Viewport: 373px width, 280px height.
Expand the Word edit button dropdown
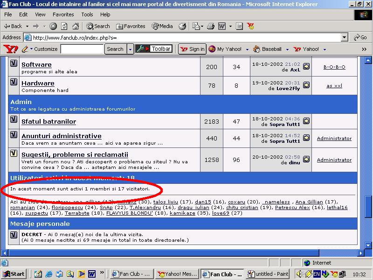coord(230,26)
